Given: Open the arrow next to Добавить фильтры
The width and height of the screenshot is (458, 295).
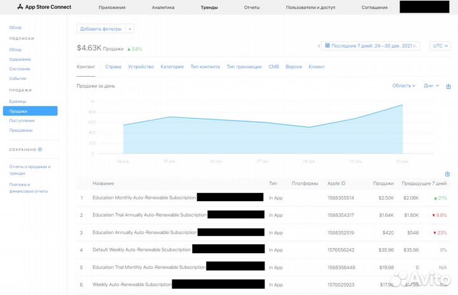Looking at the screenshot, I should [130, 29].
